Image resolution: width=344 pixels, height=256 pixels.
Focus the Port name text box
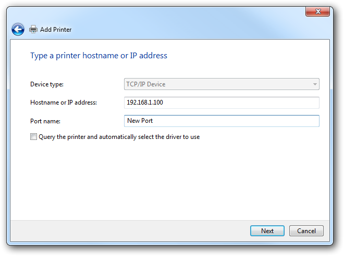(222, 121)
